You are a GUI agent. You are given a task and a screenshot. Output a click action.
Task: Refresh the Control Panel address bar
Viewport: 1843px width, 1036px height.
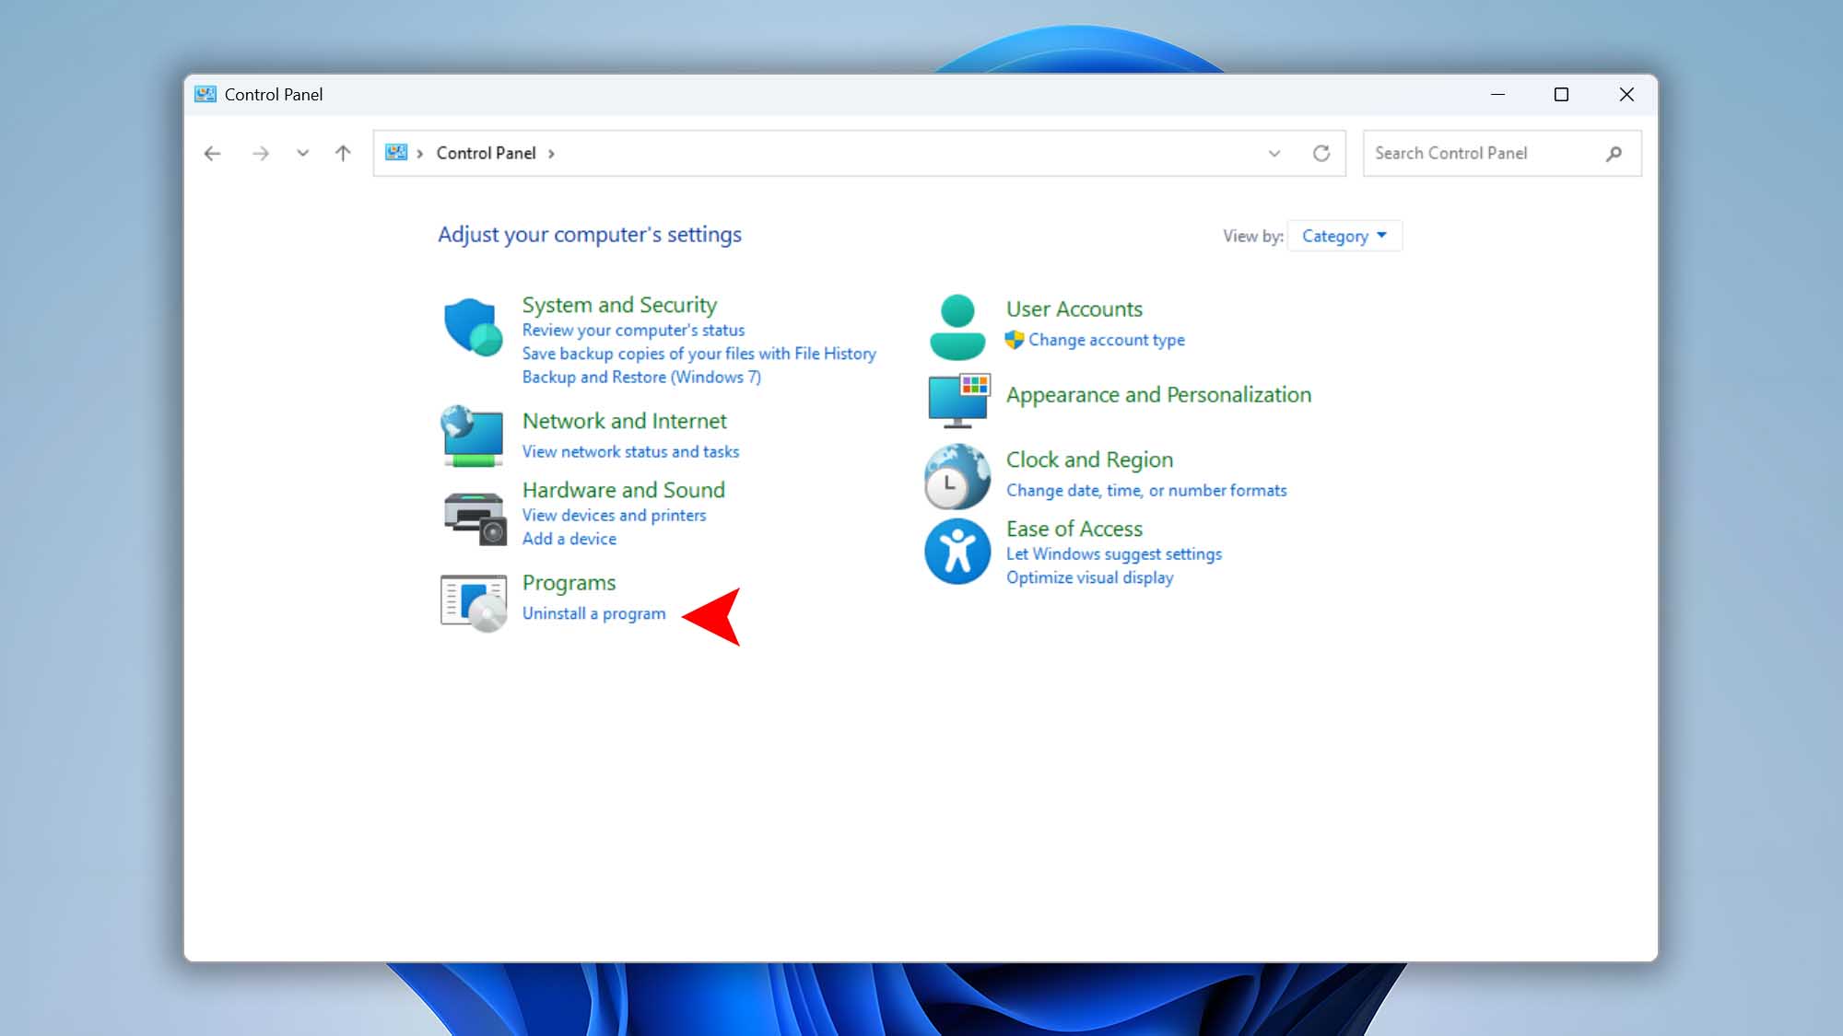tap(1321, 154)
